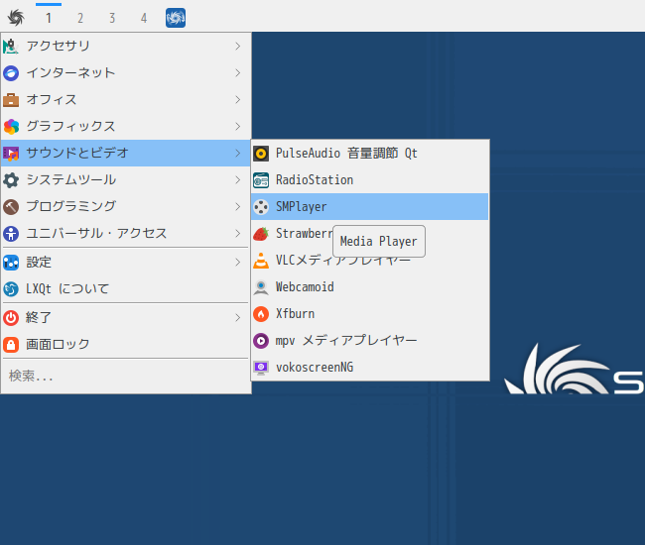Viewport: 645px width, 545px height.
Task: Click the Strawberry fruit icon
Action: [x=261, y=234]
